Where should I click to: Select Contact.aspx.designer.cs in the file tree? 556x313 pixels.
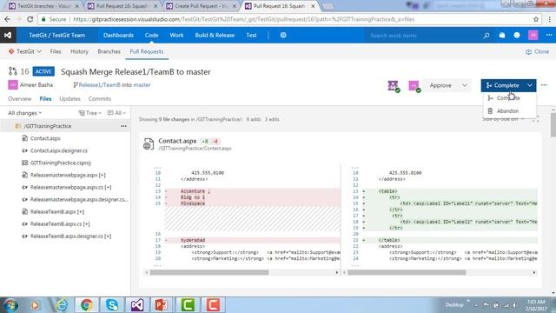coord(59,150)
